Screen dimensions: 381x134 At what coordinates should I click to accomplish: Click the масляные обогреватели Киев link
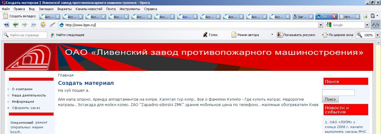[x=290, y=105]
